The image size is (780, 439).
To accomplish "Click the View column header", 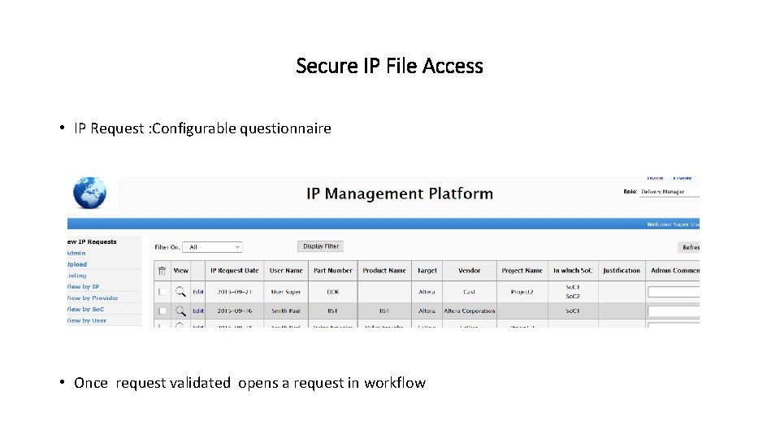I will coord(180,271).
